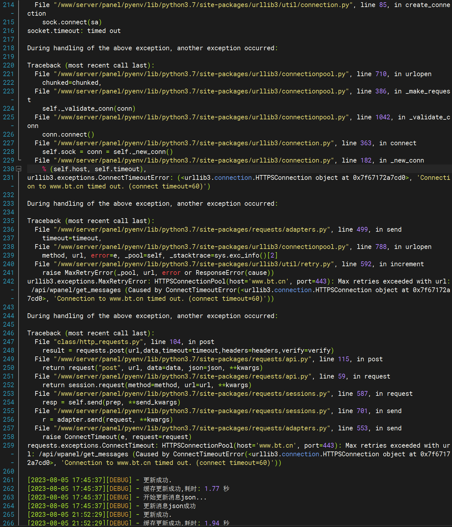Click the 'raise MaxRetryError(_pool, url,' line
The height and width of the screenshot is (527, 452).
tap(158, 273)
